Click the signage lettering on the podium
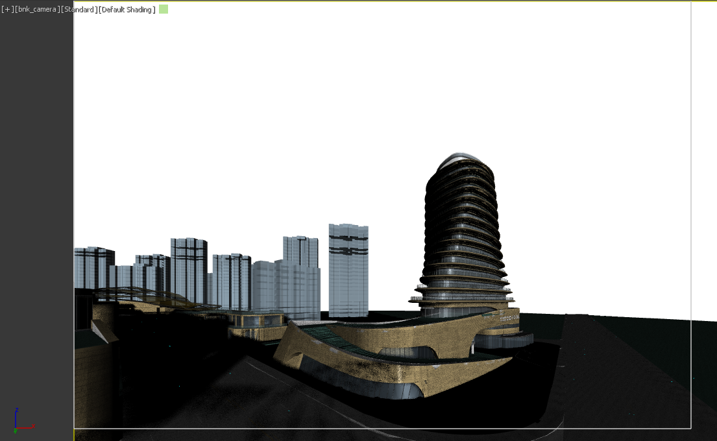The height and width of the screenshot is (441, 717). pos(509,317)
